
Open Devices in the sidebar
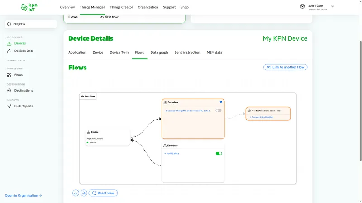pos(20,43)
